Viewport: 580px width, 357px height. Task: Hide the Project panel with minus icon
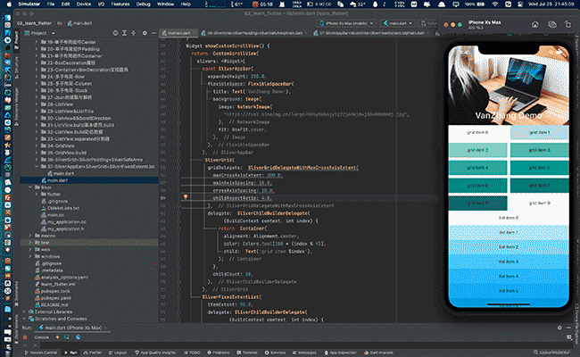coord(153,33)
